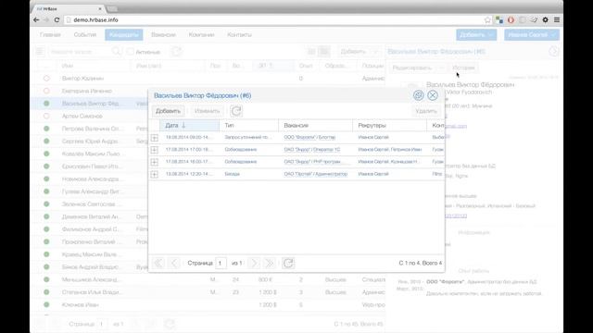Click refresh icon in candidates toolbar
Image resolution: width=593 pixels, height=333 pixels.
(x=176, y=52)
